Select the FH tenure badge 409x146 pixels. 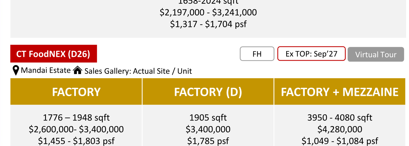click(x=257, y=54)
